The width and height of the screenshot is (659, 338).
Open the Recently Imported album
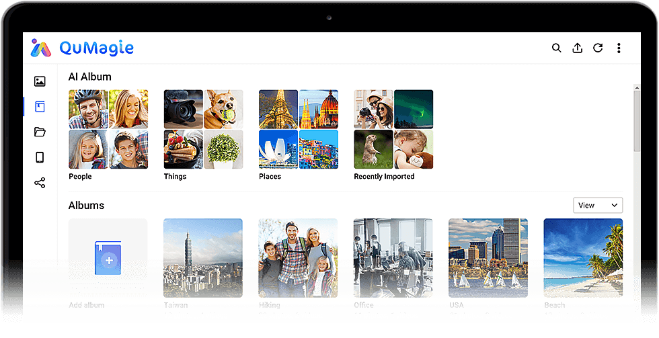point(393,129)
